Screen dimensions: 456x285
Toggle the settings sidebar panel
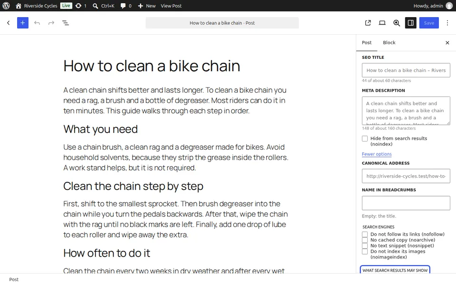[410, 23]
